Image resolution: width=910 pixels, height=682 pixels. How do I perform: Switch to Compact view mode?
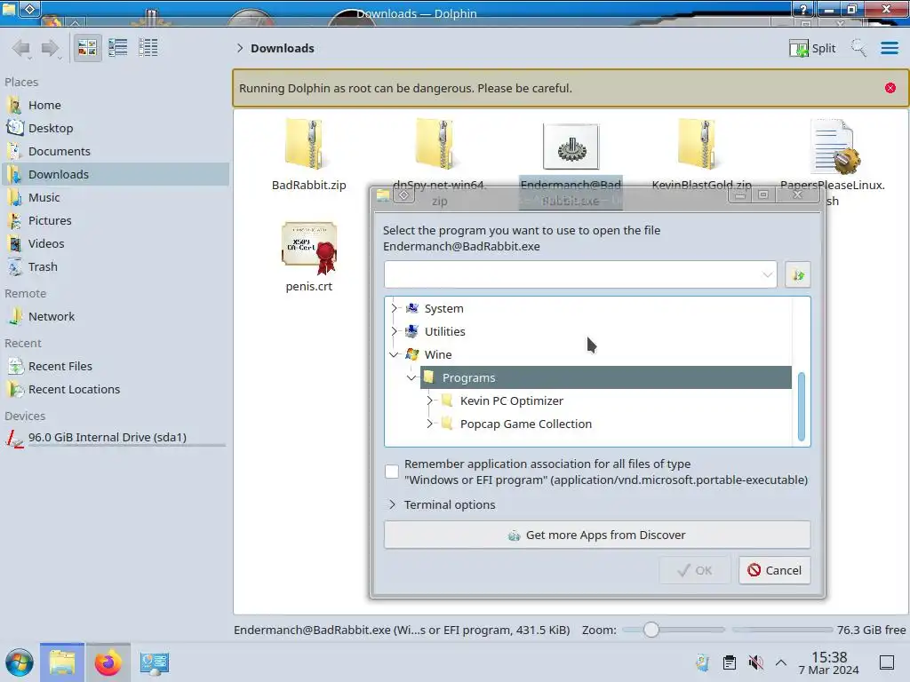[x=118, y=48]
